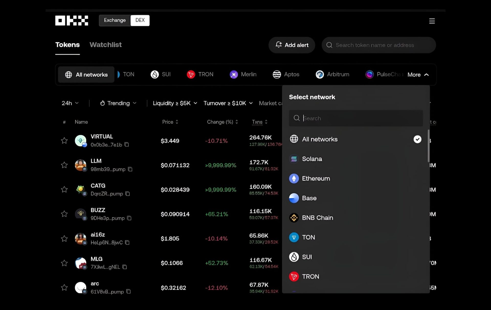Expand the Liquidity filter dropdown
Screen dimensions: 491x310
coord(175,103)
